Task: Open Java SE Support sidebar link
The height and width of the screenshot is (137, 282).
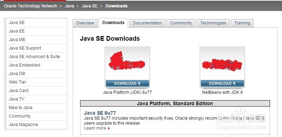Action: (x=36, y=48)
